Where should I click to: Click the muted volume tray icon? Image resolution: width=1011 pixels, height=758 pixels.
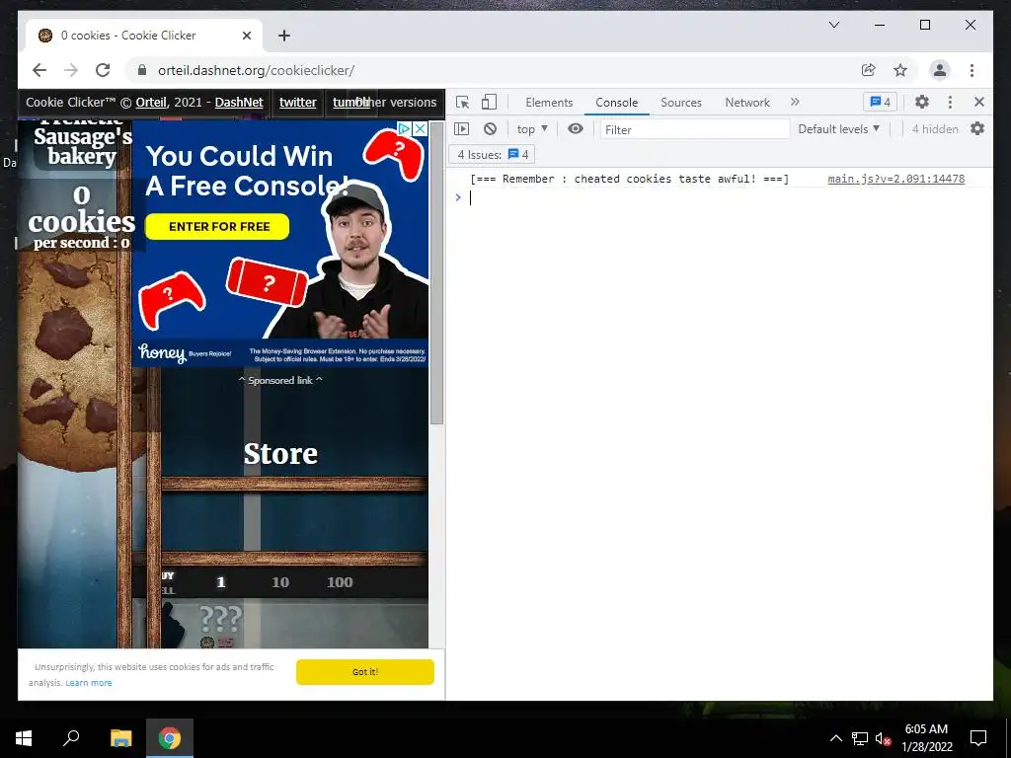pyautogui.click(x=883, y=738)
